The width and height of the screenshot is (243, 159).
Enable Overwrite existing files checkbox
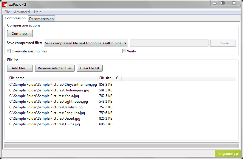point(9,51)
